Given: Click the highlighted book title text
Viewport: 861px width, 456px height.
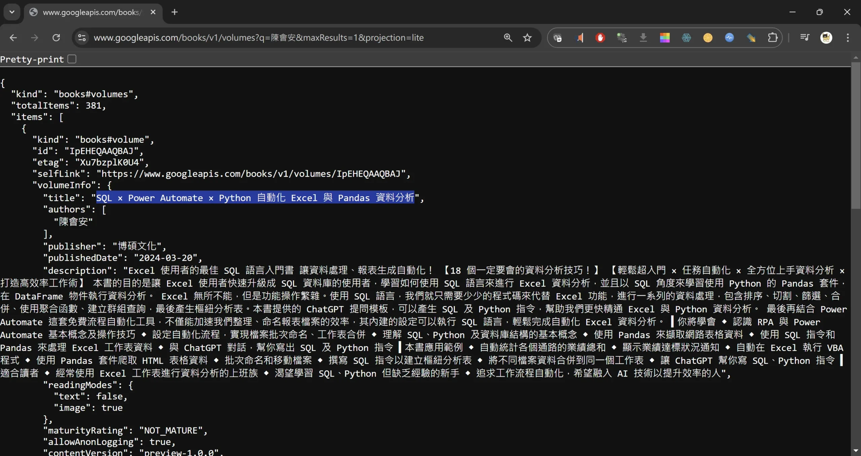Looking at the screenshot, I should click(255, 198).
